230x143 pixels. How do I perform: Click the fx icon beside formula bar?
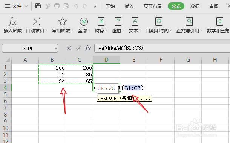point(88,48)
